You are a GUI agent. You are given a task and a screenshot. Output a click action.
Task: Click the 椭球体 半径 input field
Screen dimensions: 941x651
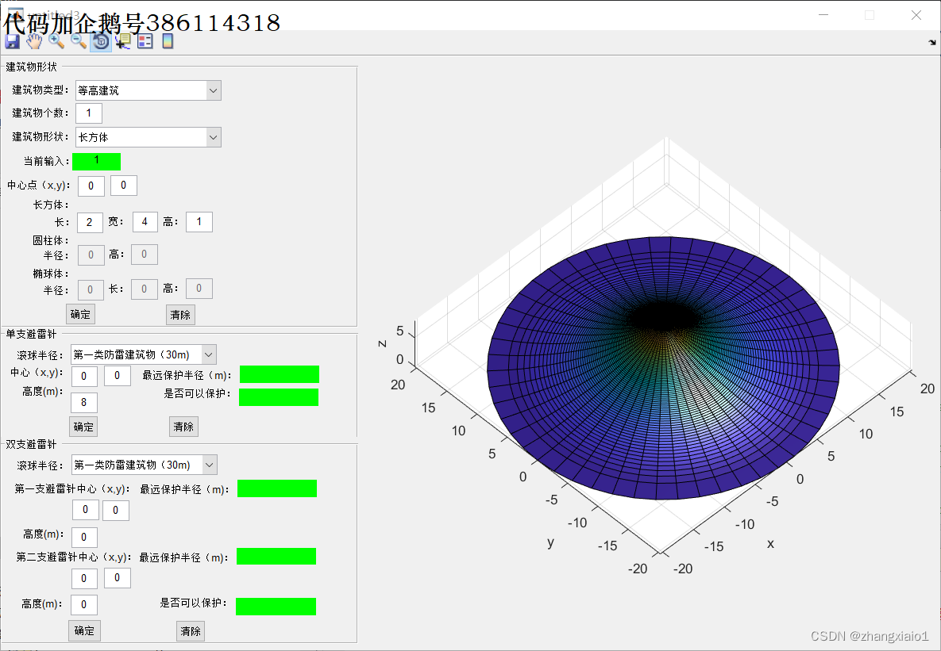pos(91,290)
